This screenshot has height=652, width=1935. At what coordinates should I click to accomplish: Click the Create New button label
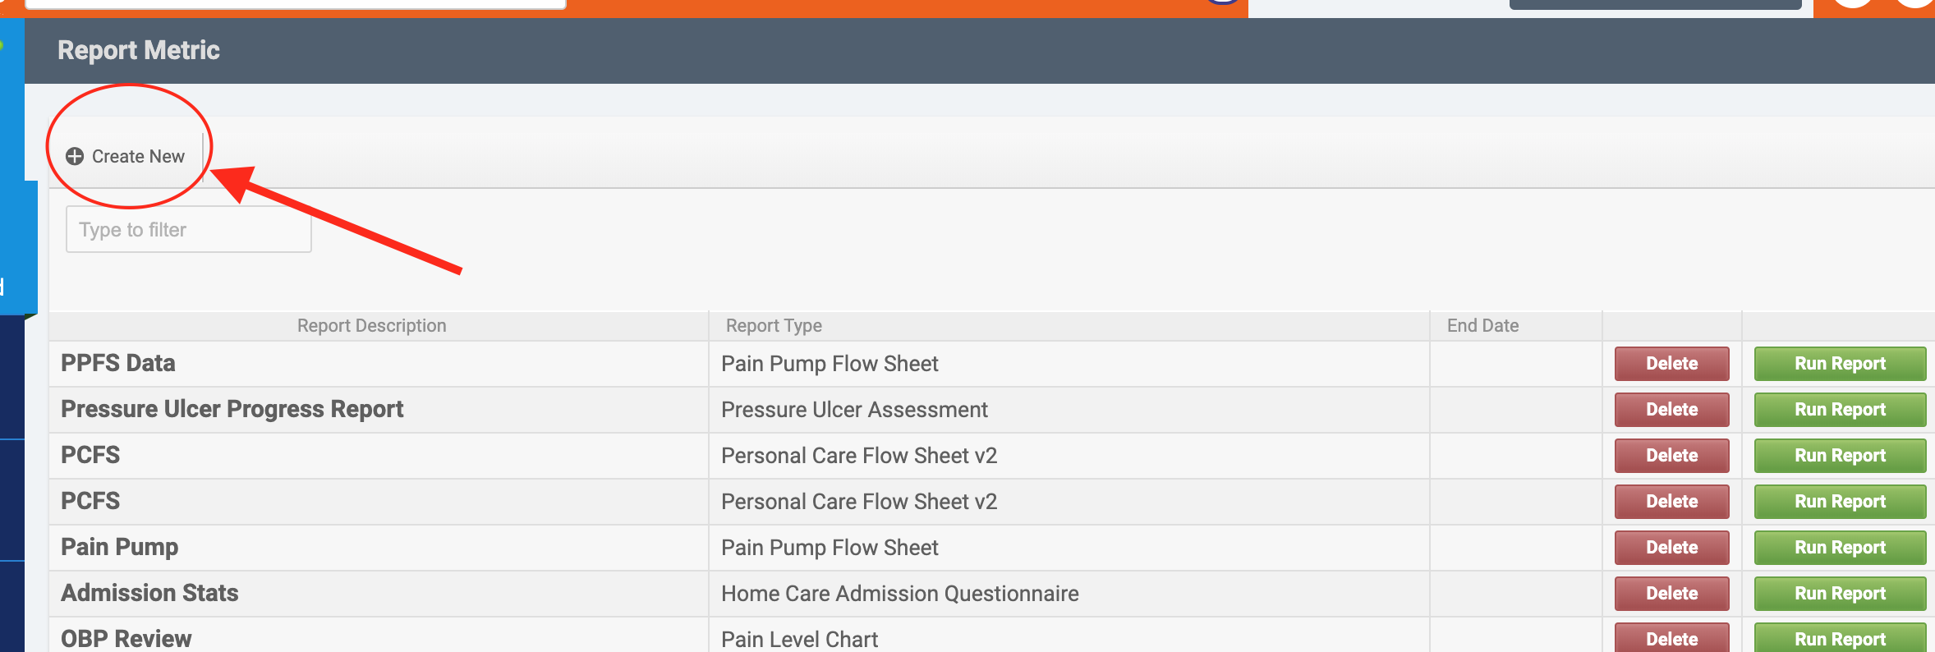tap(138, 156)
